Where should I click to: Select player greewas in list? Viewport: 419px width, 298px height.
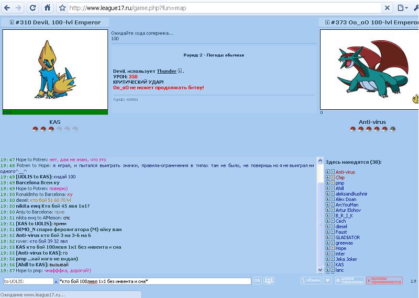[344, 243]
